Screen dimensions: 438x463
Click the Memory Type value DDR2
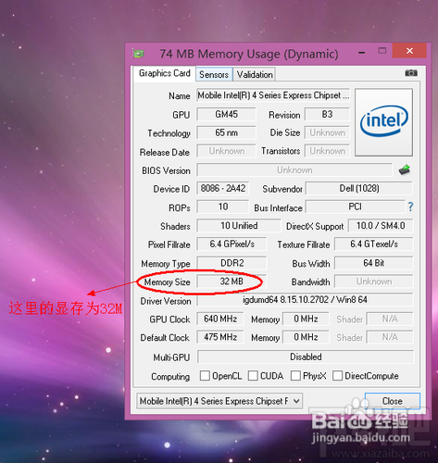point(232,263)
